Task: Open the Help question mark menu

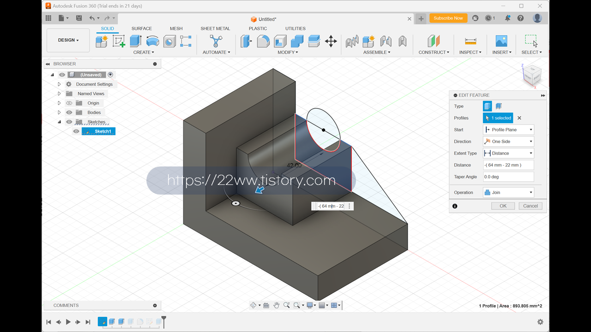Action: (520, 18)
